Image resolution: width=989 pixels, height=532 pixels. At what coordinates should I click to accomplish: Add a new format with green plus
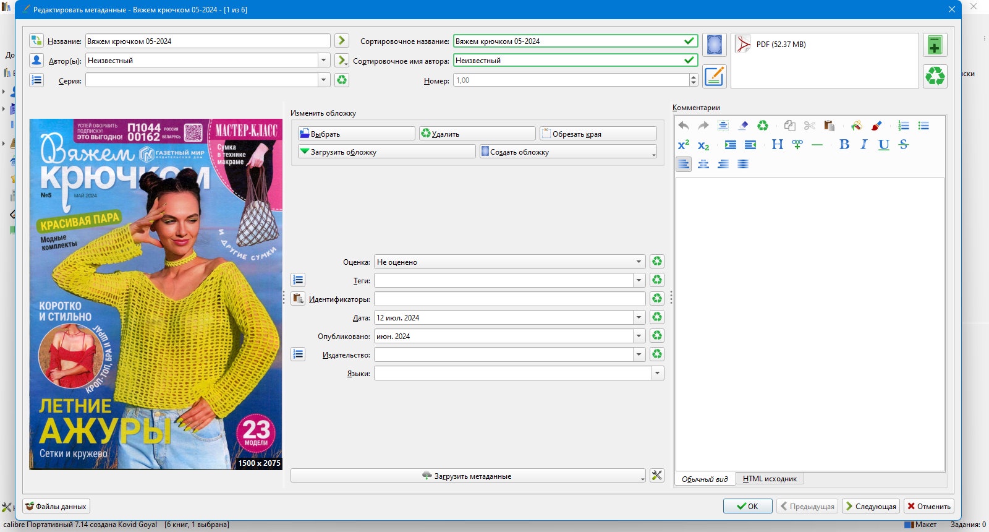coord(935,45)
